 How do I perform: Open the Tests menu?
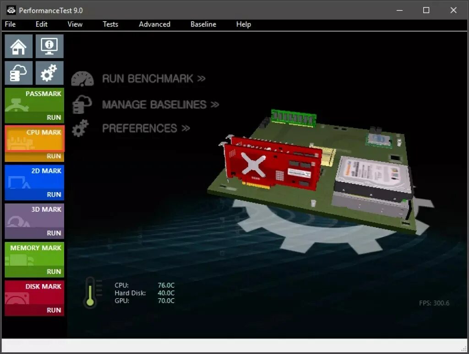(x=110, y=24)
